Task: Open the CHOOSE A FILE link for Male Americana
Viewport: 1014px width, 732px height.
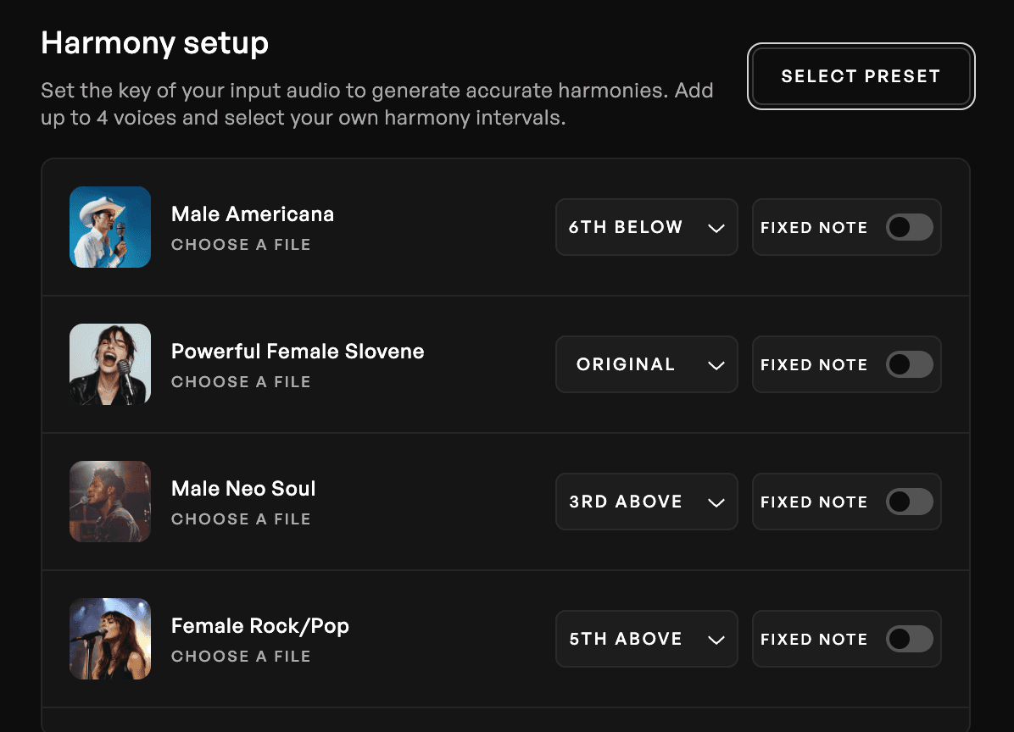Action: pyautogui.click(x=241, y=245)
